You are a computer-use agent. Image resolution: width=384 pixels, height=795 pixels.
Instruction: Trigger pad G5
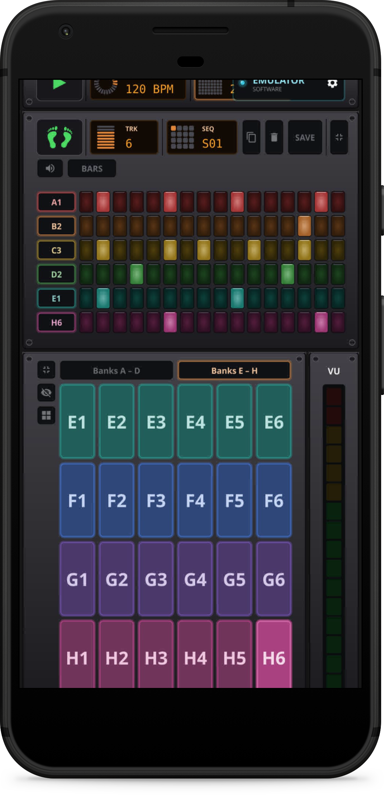(234, 579)
